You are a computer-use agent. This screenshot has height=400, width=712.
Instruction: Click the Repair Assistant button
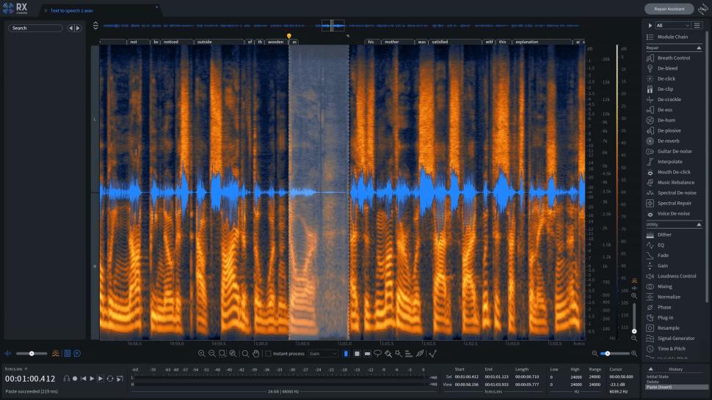[669, 9]
